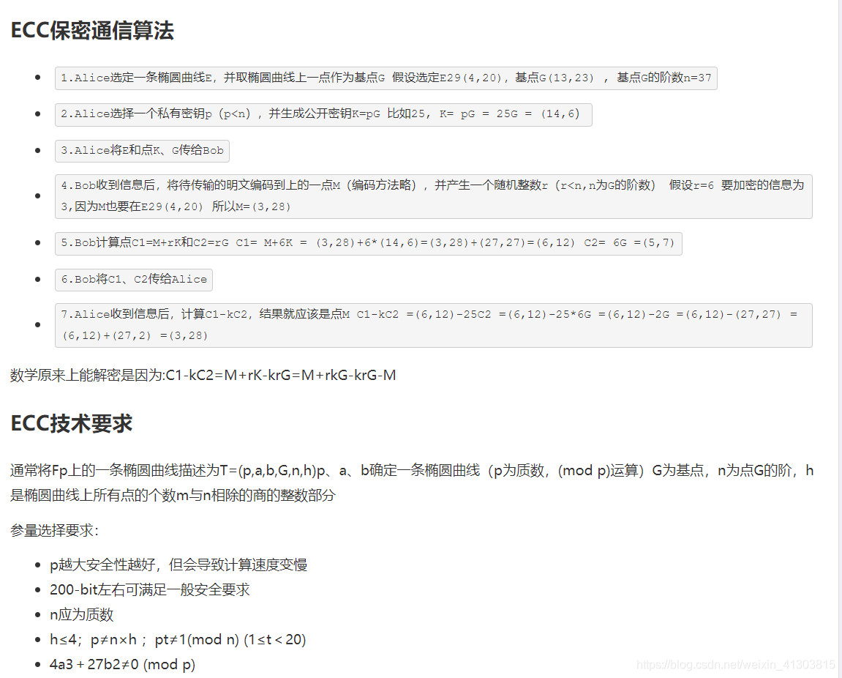Viewport: 842px width, 678px height.
Task: Click the heading ECC保密通信算法
Action: [x=91, y=31]
